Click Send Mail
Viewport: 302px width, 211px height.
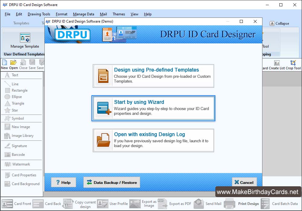[x=208, y=204]
